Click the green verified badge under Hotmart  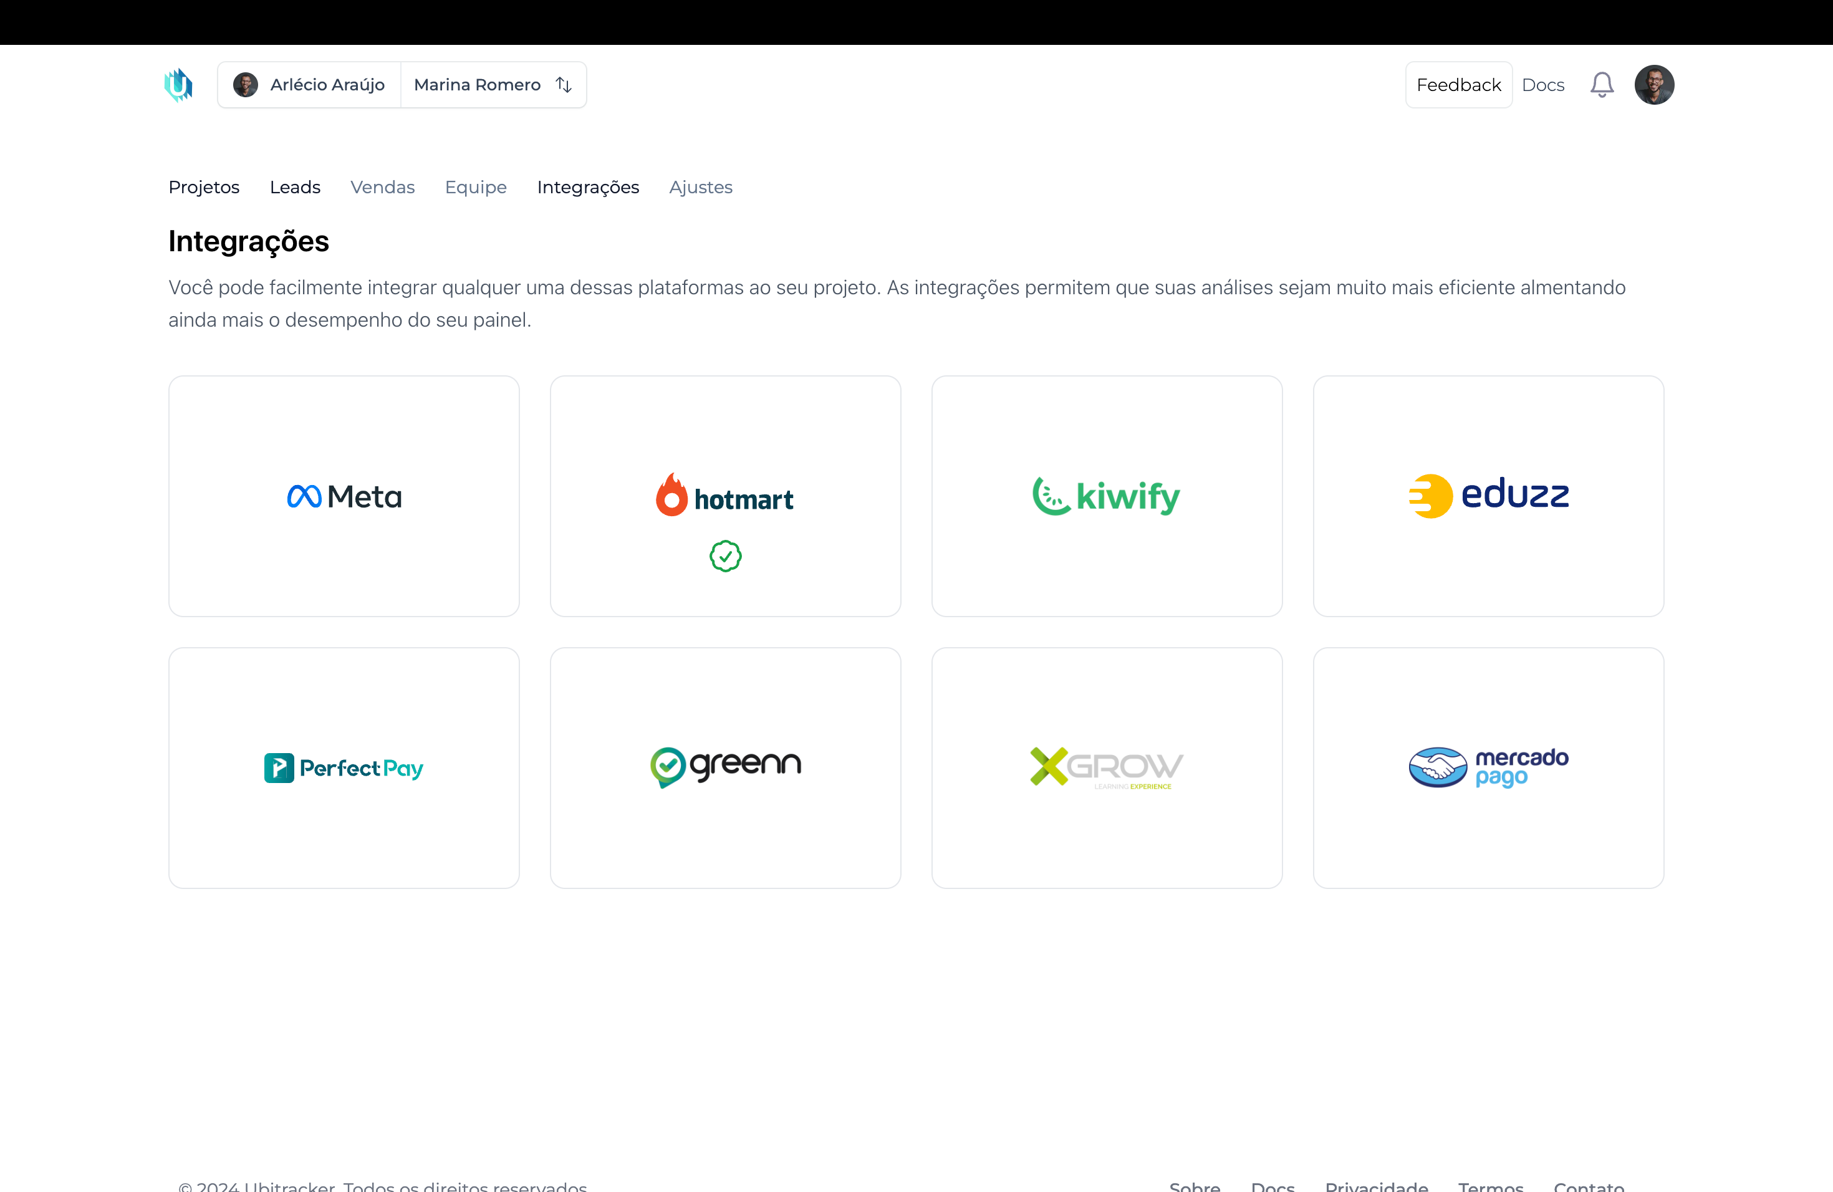click(x=726, y=556)
